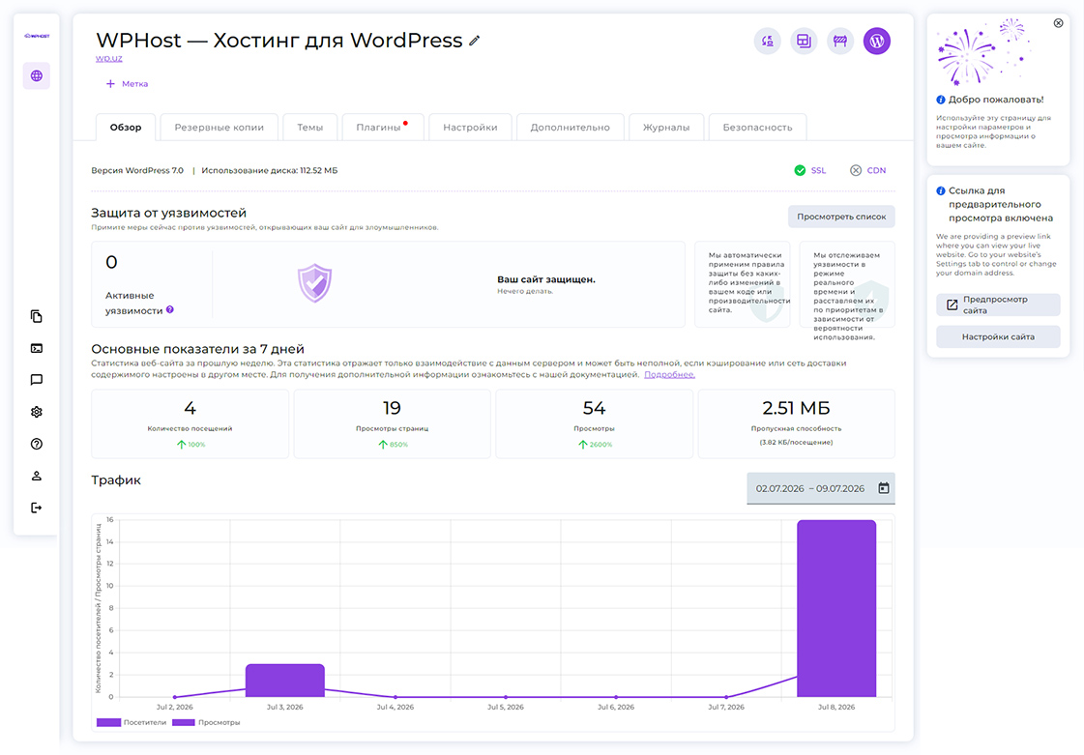This screenshot has width=1084, height=755.
Task: Click the Версия WordPress 7.0 text
Action: click(137, 170)
